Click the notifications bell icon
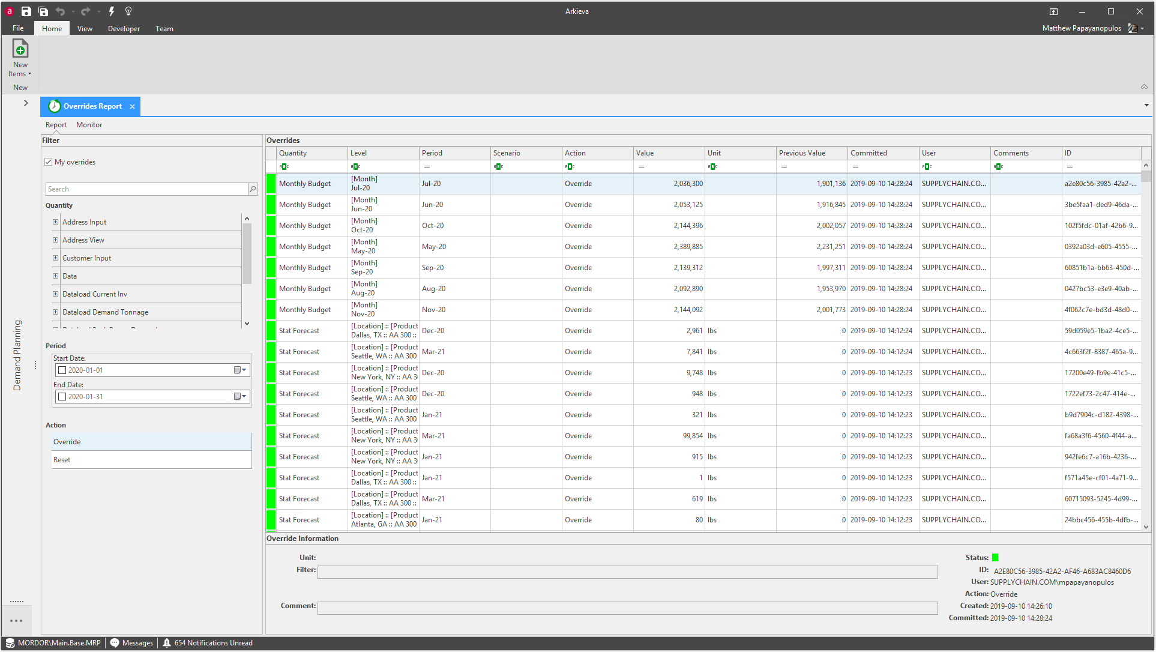This screenshot has height=652, width=1156. click(x=167, y=643)
